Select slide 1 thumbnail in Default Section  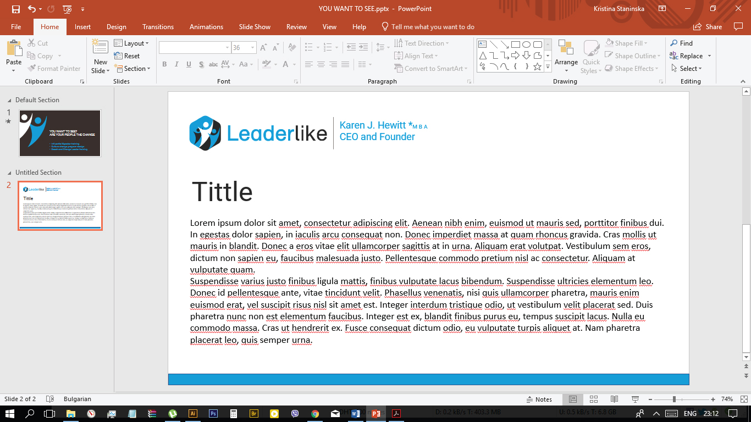pos(60,133)
